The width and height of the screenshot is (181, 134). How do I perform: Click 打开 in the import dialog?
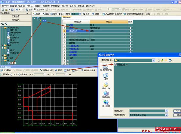[177, 111]
